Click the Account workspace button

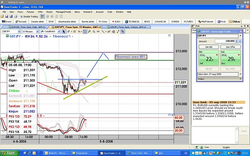pos(21,22)
